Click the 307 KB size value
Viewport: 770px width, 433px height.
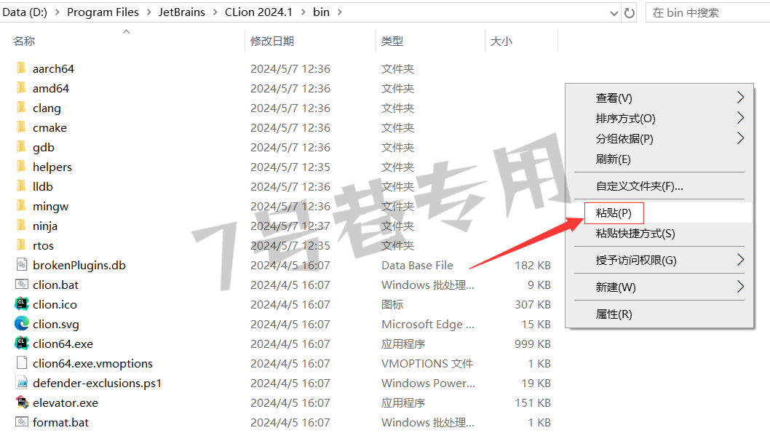(x=532, y=304)
